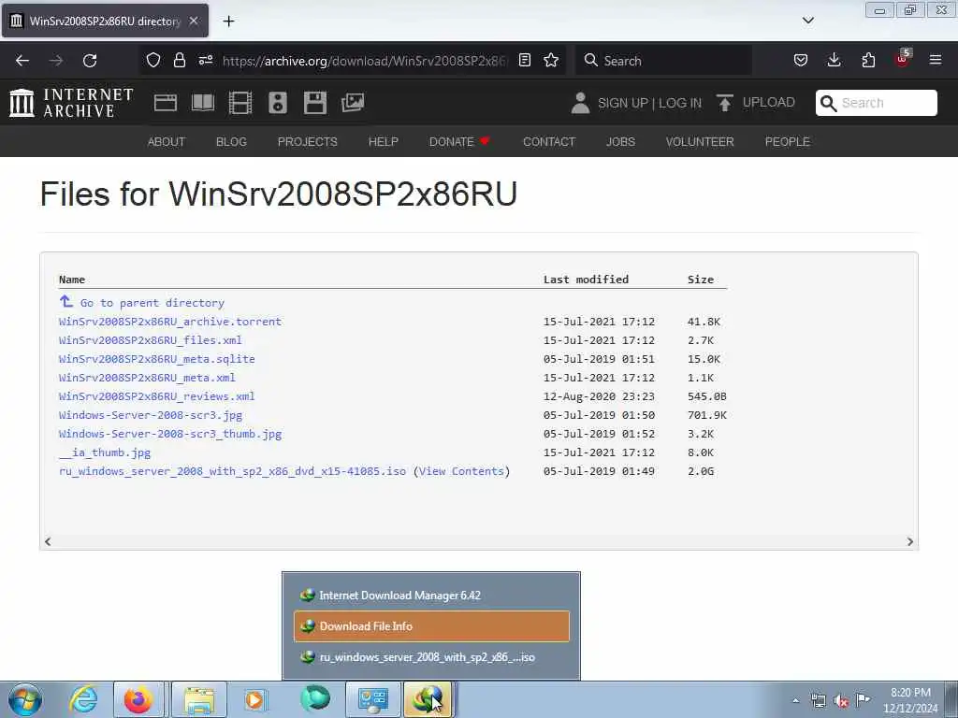Viewport: 958px width, 718px height.
Task: Toggle reader view icon in address bar
Action: [524, 60]
